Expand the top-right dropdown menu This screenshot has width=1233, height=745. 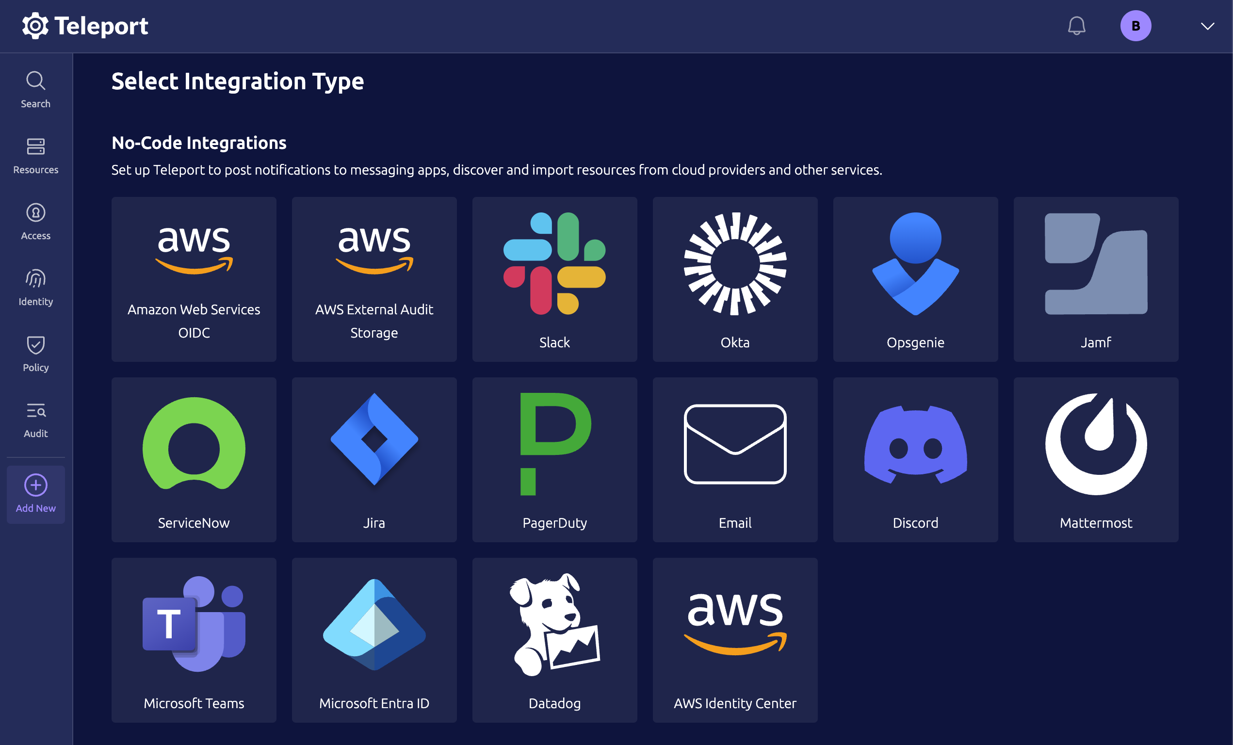coord(1207,26)
